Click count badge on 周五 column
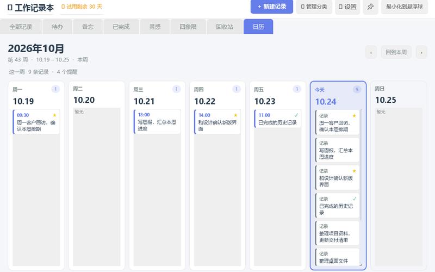This screenshot has width=435, height=272. tap(297, 89)
